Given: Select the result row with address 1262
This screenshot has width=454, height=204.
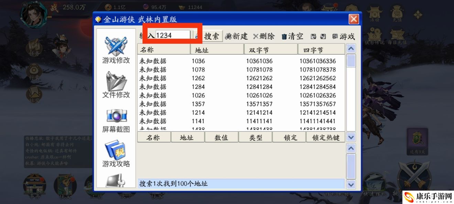Looking at the screenshot, I should 241,78.
